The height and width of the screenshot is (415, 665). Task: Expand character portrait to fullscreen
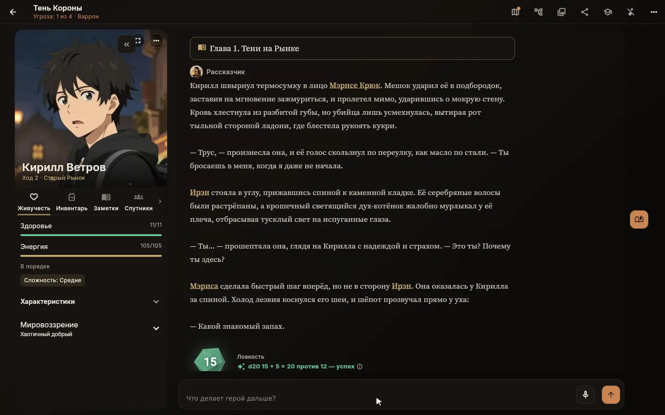[139, 41]
